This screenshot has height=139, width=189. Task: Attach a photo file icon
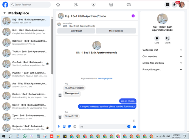tap(64, 127)
